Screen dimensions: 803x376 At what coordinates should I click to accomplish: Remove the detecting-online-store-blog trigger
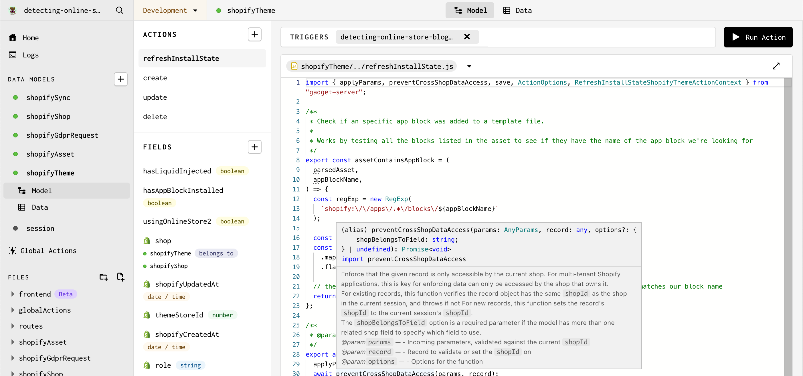click(467, 37)
